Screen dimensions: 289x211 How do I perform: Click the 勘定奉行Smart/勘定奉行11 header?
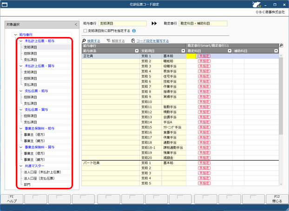232,46
